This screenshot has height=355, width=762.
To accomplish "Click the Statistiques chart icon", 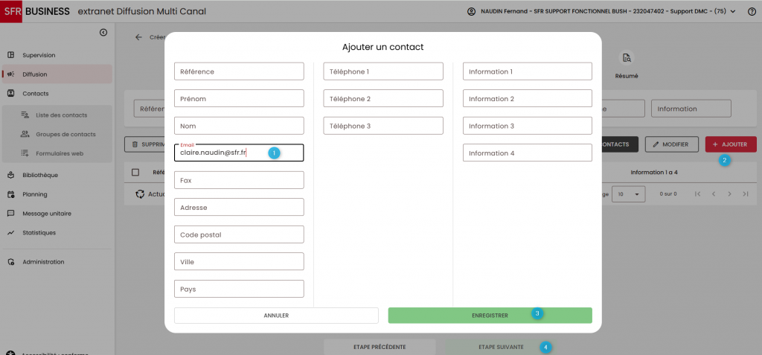I will [10, 232].
